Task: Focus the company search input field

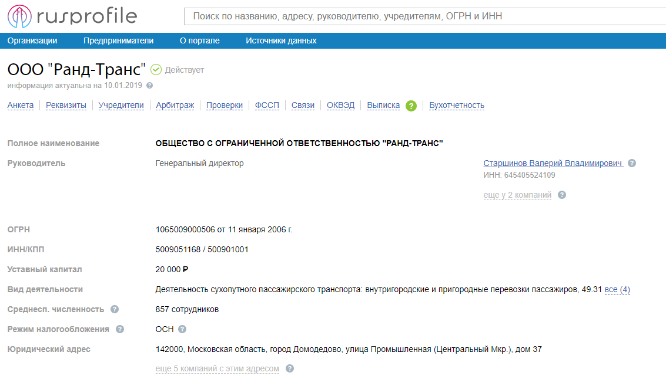Action: point(425,16)
